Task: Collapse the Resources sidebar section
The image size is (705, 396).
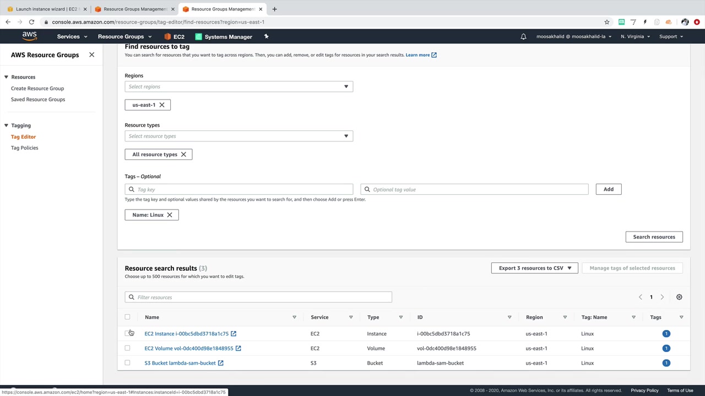Action: [6, 77]
